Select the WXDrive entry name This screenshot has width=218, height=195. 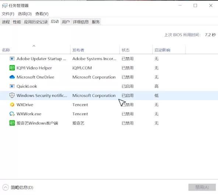tap(25, 104)
